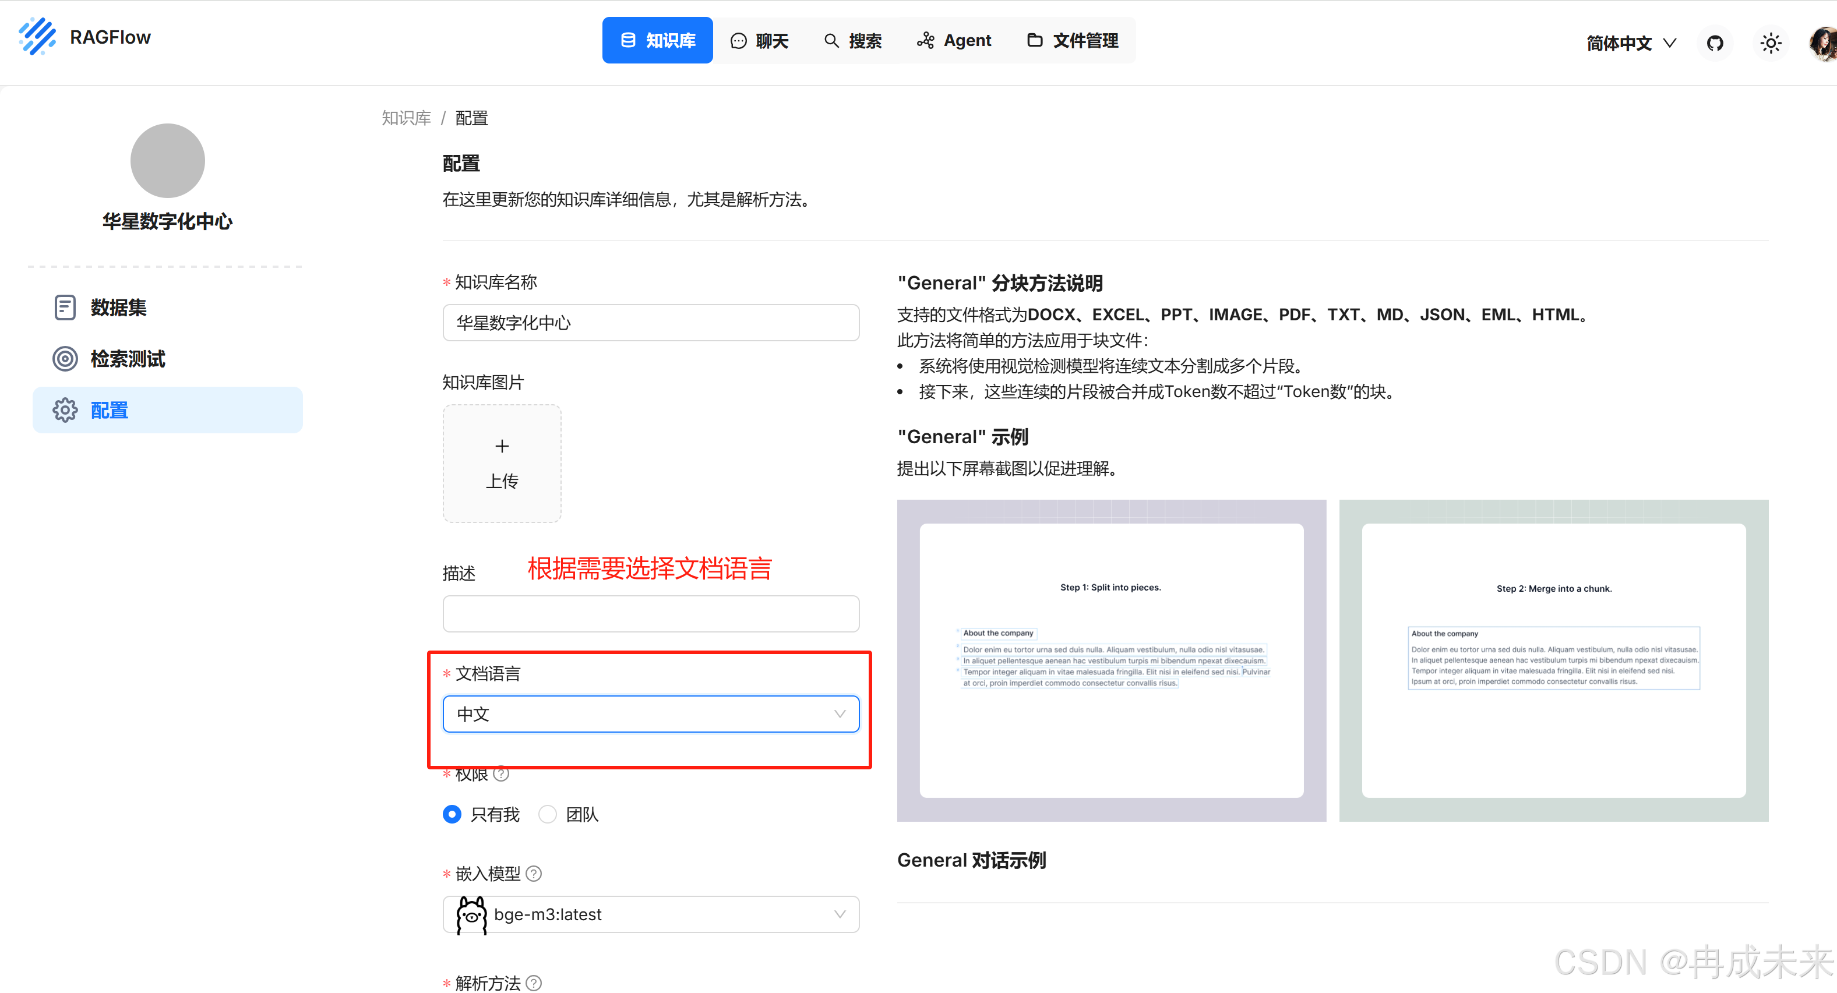
Task: Click the RAGFlow logo icon
Action: pyautogui.click(x=37, y=37)
